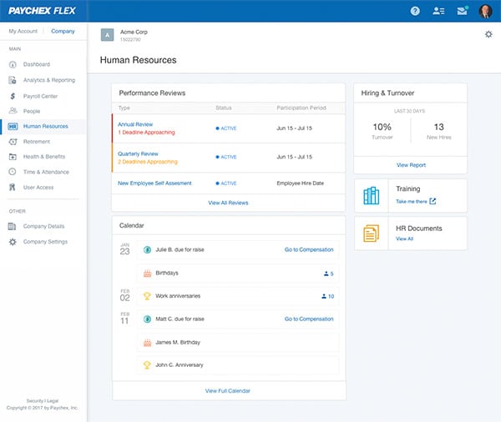This screenshot has width=501, height=422.
Task: Open the help question mark icon
Action: (x=415, y=11)
